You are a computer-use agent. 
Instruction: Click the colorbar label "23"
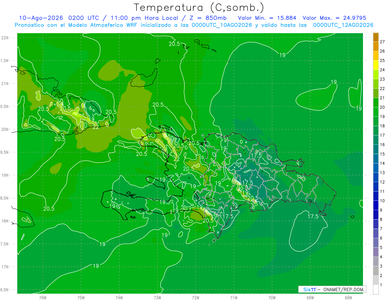(383, 79)
